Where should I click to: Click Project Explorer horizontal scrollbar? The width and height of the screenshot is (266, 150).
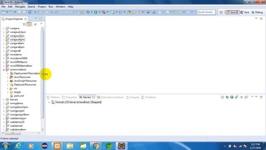13,133
